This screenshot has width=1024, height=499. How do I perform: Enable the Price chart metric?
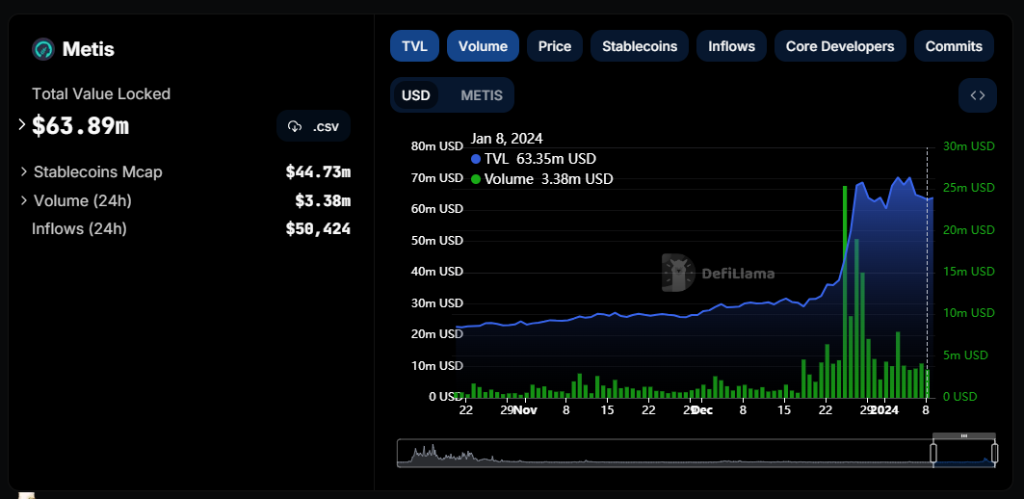(x=555, y=46)
